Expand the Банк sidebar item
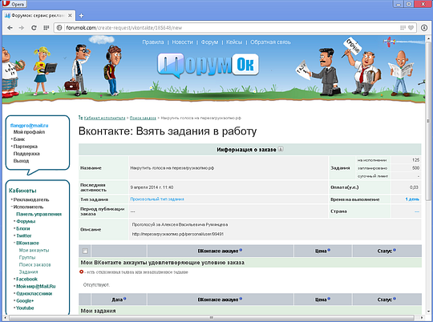Viewport: 433px width, 322px height. tap(19, 139)
